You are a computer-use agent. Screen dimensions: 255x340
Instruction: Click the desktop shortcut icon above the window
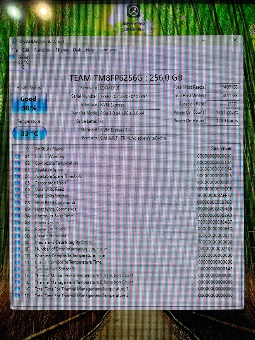(133, 11)
